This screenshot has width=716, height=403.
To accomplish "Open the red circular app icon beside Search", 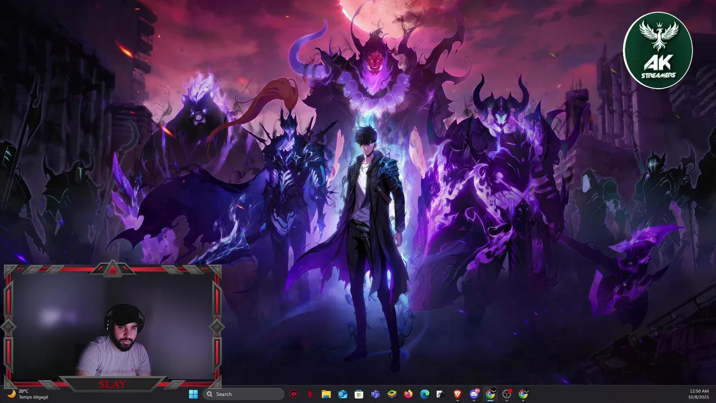I will 294,394.
